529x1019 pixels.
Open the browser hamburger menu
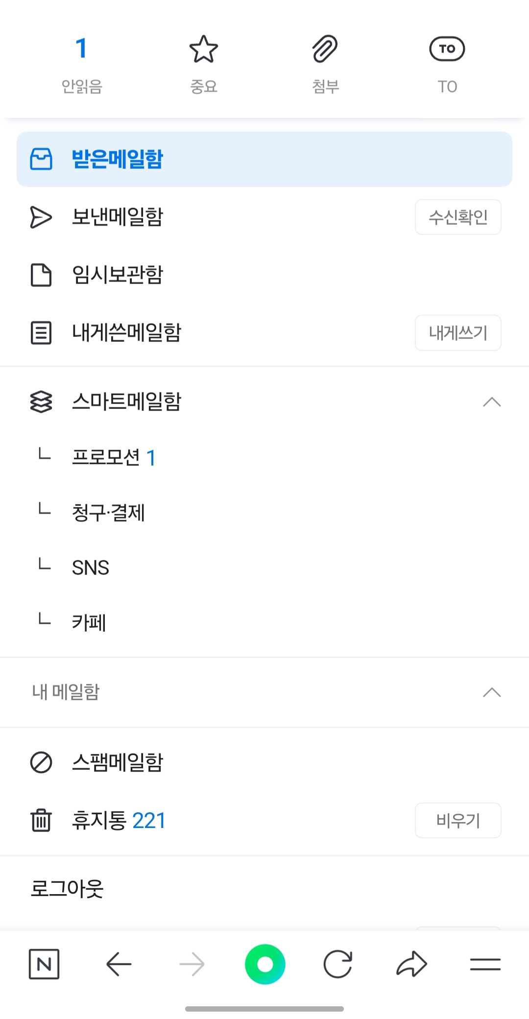485,964
